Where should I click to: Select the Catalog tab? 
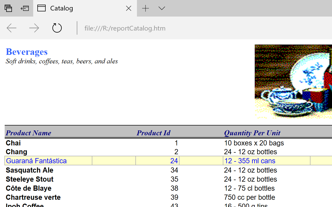click(x=78, y=8)
